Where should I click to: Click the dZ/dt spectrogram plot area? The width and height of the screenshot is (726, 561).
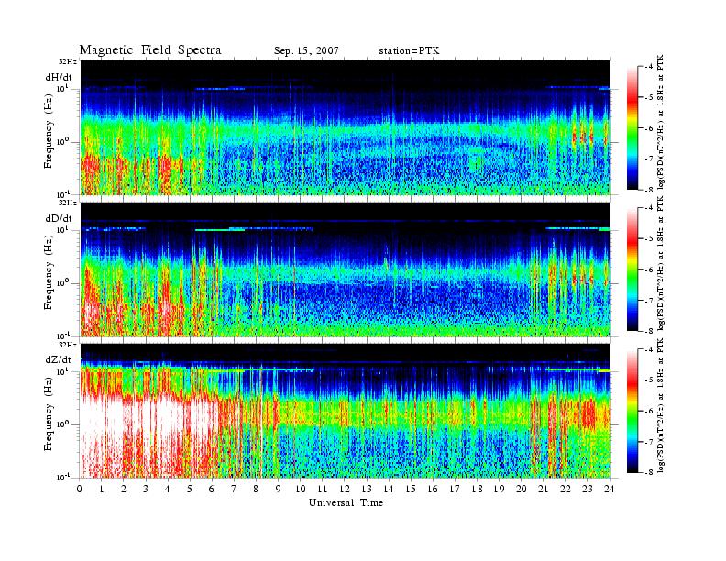pyautogui.click(x=346, y=411)
